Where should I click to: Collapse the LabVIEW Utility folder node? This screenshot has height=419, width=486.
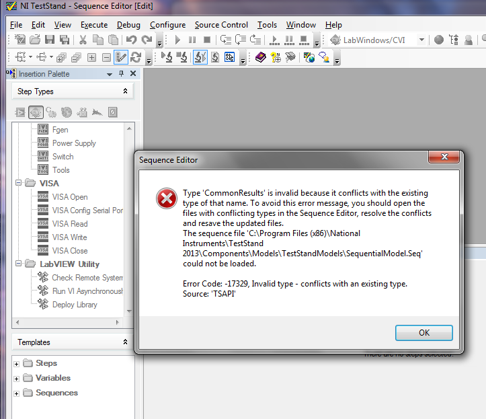point(19,264)
